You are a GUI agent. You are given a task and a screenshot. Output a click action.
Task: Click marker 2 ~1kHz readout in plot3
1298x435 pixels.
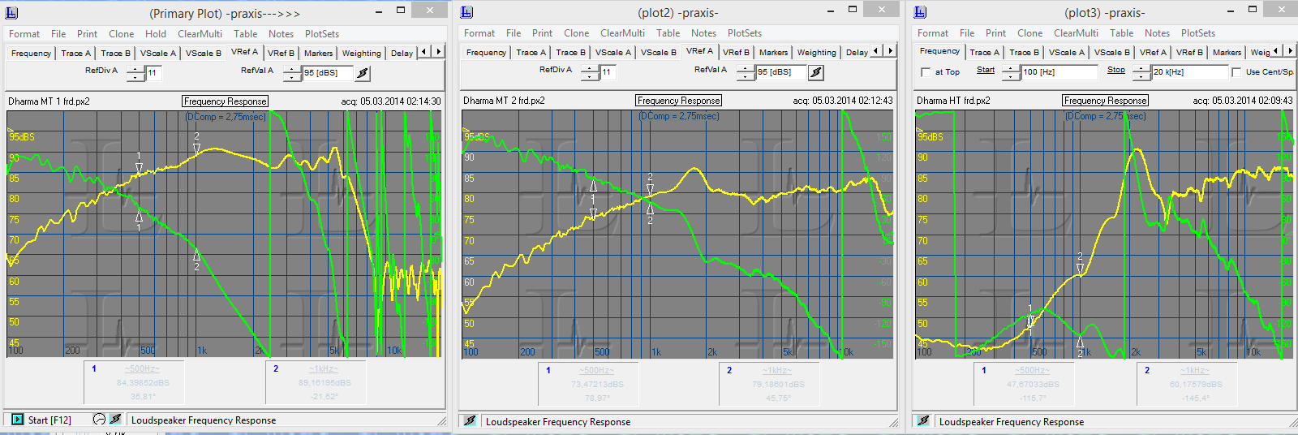1188,384
